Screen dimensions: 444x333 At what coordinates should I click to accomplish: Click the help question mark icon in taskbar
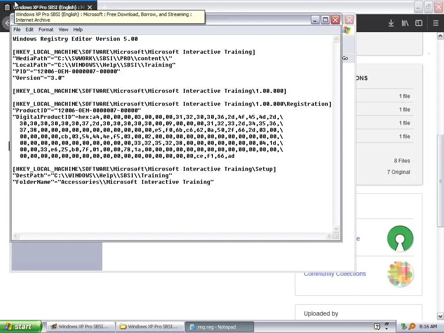(x=377, y=326)
